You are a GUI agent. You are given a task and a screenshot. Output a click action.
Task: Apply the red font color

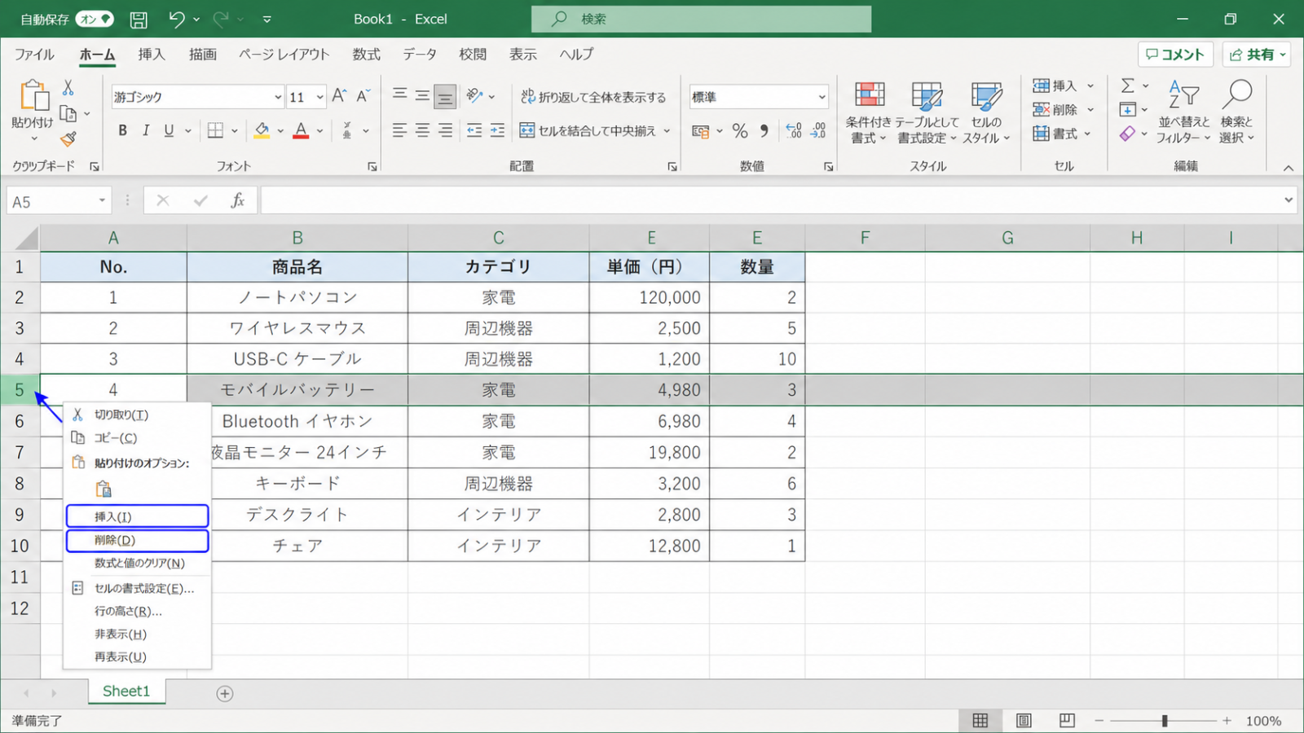(301, 130)
